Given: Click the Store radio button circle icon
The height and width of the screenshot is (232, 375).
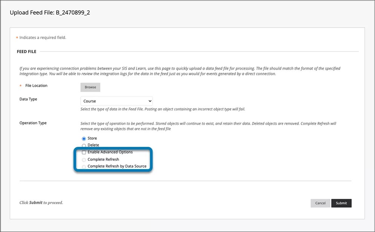Looking at the screenshot, I should [84, 138].
